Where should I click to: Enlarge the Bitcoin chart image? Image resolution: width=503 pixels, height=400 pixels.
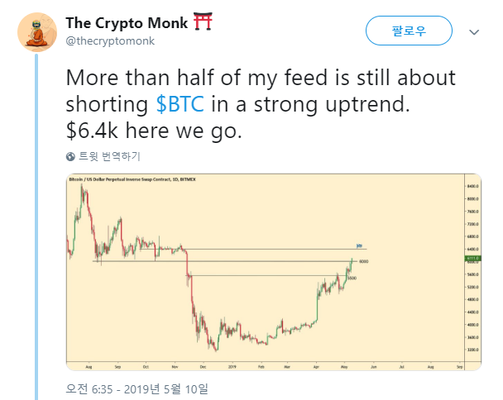(x=274, y=272)
